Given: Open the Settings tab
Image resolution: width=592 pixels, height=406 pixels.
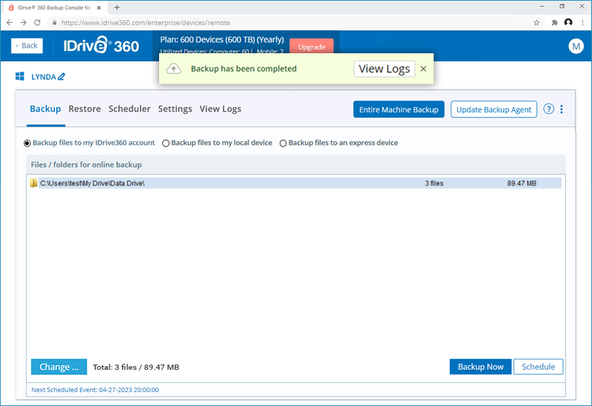Looking at the screenshot, I should point(175,109).
